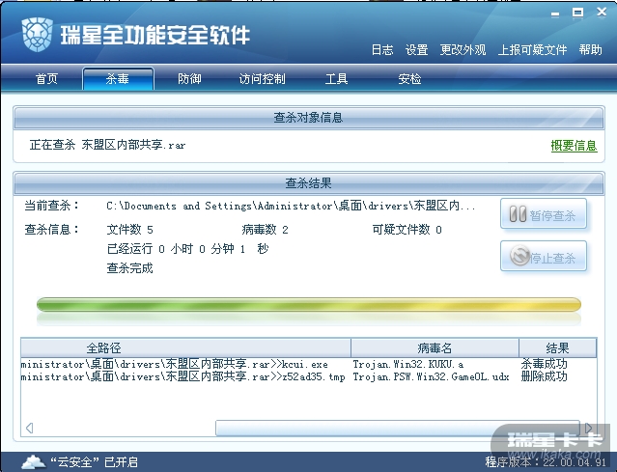This screenshot has height=472, width=617.
Task: Click the Rising lion shield logo
Action: [37, 35]
